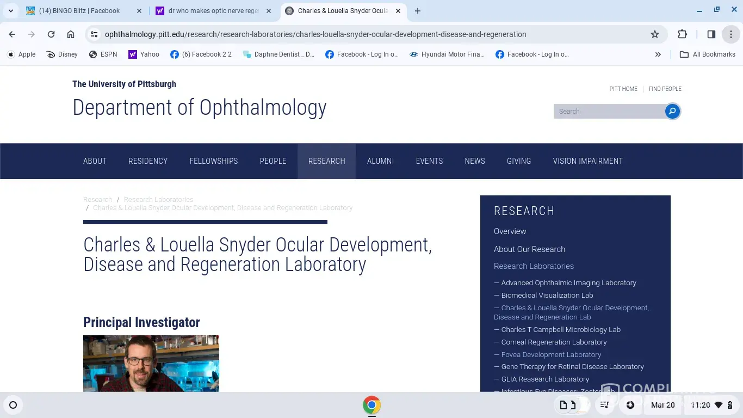The image size is (743, 418).
Task: Go to the browser home page
Action: tap(71, 34)
